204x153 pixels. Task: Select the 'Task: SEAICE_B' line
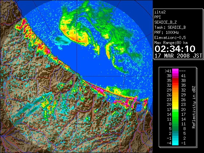tap(170, 27)
